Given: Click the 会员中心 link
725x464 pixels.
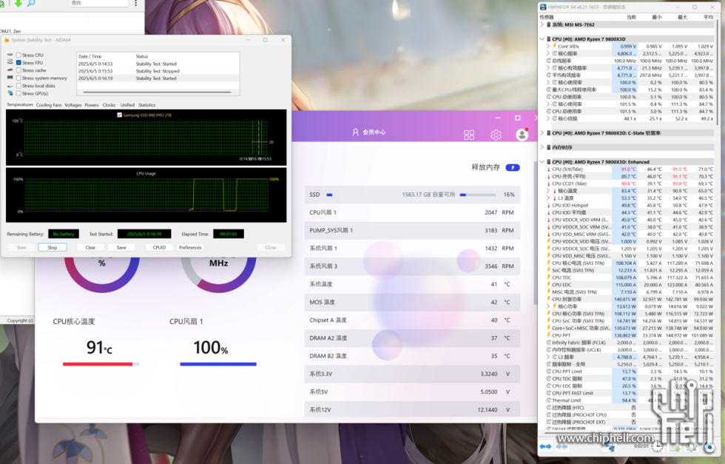Looking at the screenshot, I should tap(374, 132).
